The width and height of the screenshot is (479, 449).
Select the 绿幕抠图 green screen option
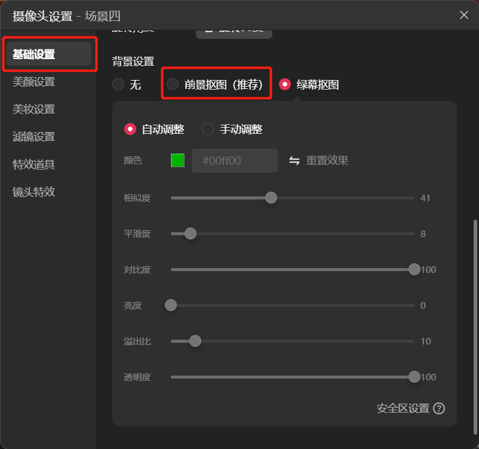285,84
